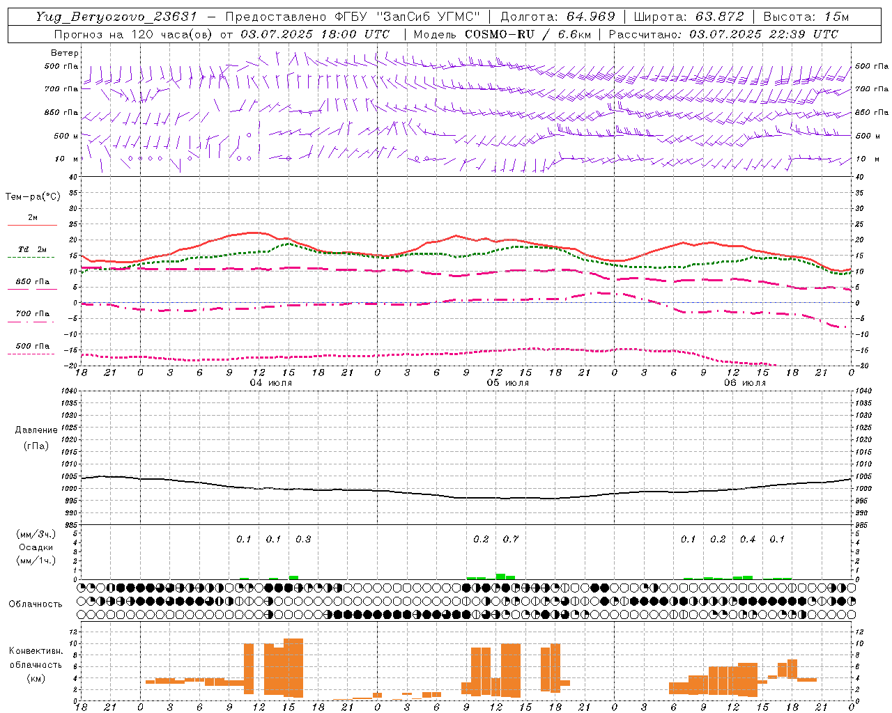Click the 04 июля date label

click(271, 383)
